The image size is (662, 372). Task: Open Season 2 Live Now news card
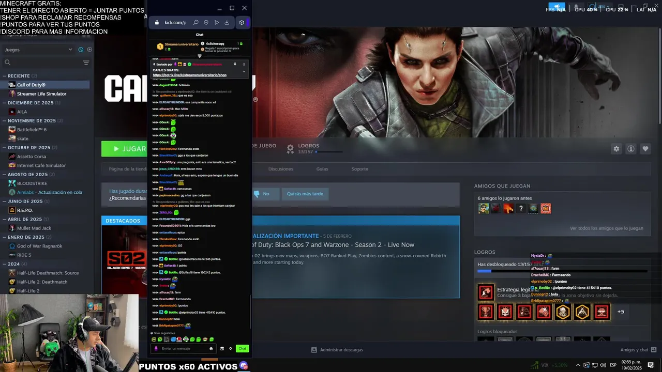click(x=356, y=257)
